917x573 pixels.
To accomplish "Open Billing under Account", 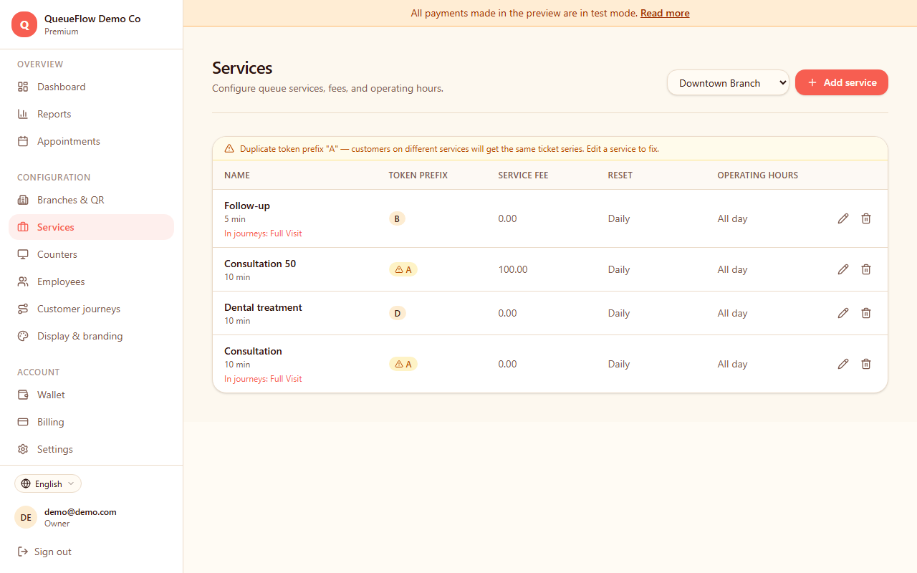I will (x=91, y=422).
